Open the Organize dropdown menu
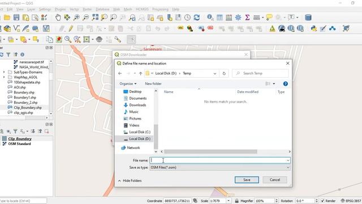 point(128,84)
